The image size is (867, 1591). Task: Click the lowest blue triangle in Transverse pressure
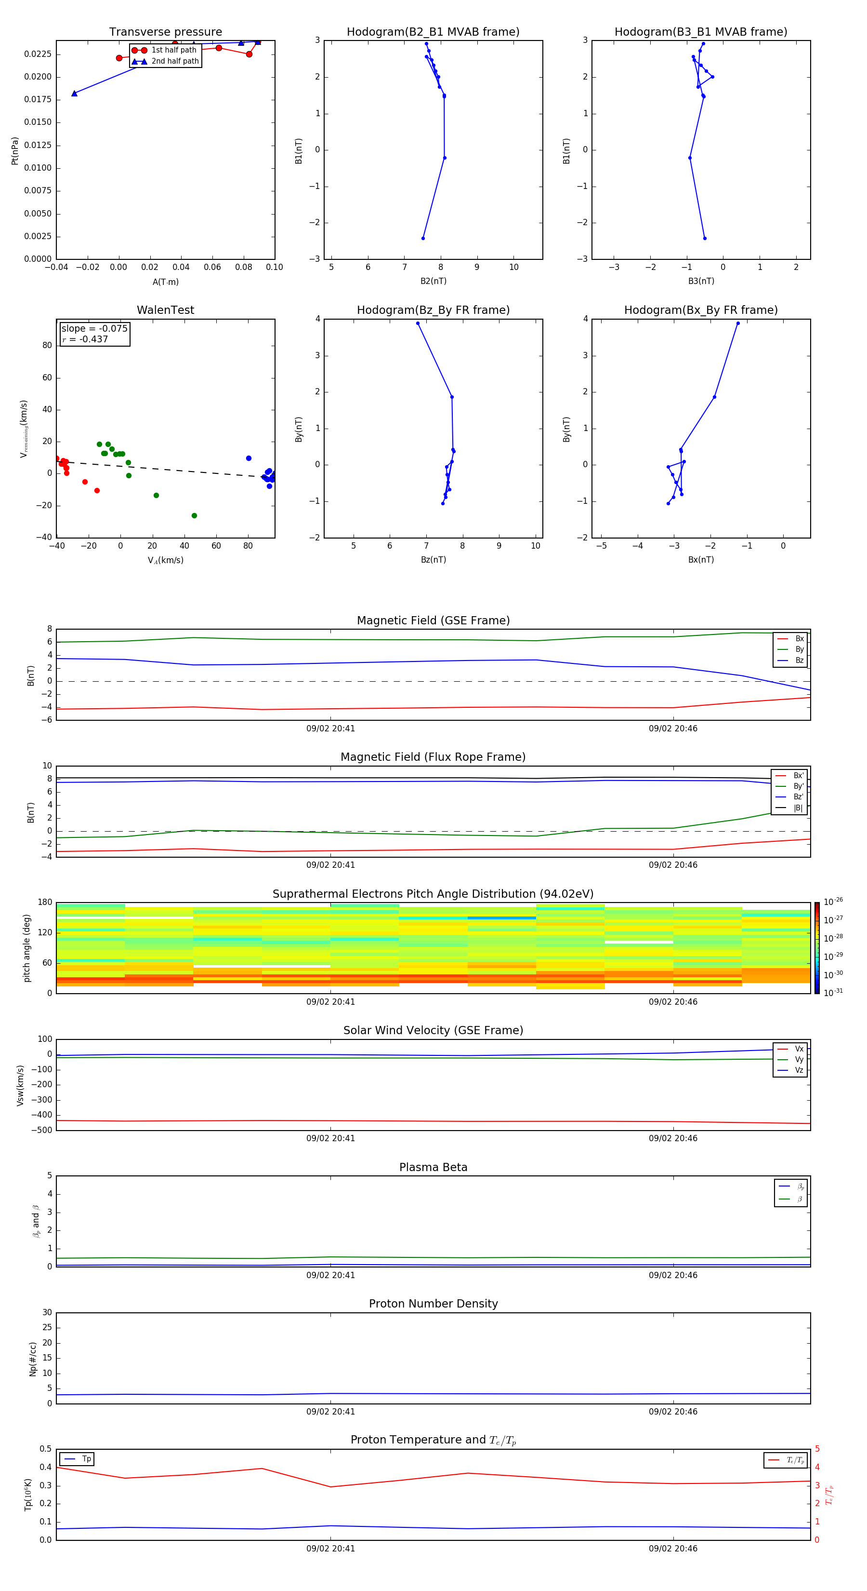point(74,93)
